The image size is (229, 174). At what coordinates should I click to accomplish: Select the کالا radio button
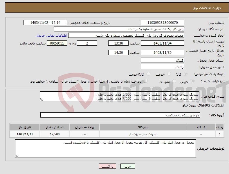click(185, 74)
